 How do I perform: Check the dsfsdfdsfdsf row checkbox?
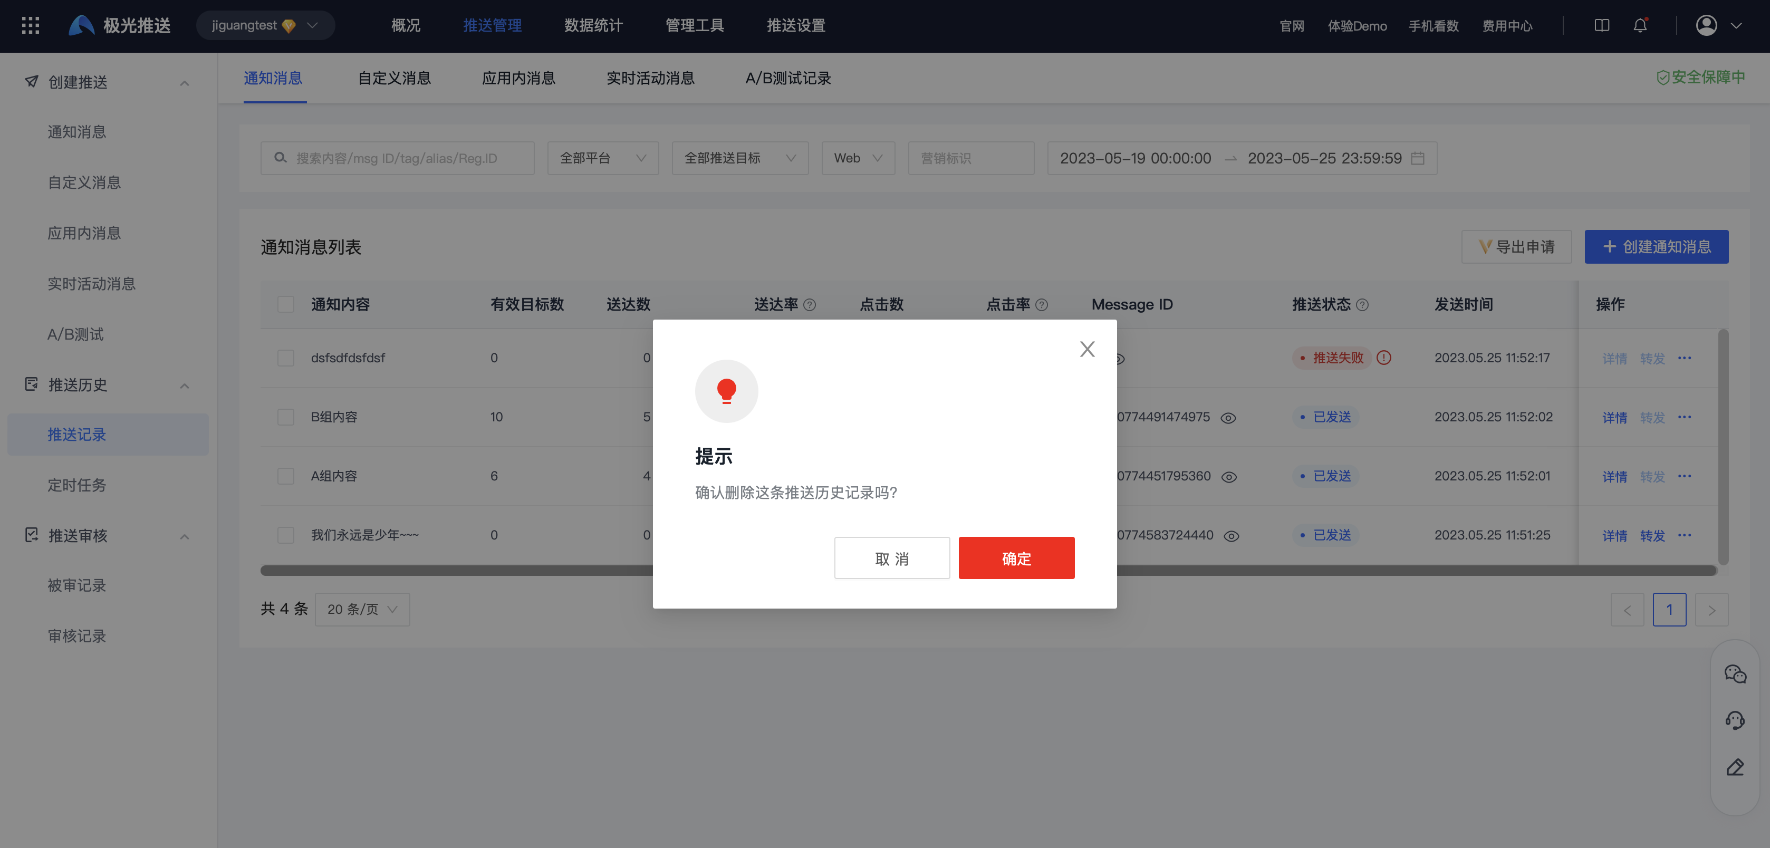pos(286,358)
